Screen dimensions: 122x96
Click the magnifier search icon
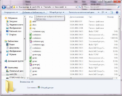(x=119, y=7)
